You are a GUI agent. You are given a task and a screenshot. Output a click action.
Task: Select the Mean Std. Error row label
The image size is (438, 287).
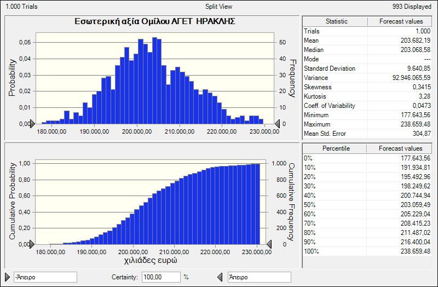coord(325,134)
